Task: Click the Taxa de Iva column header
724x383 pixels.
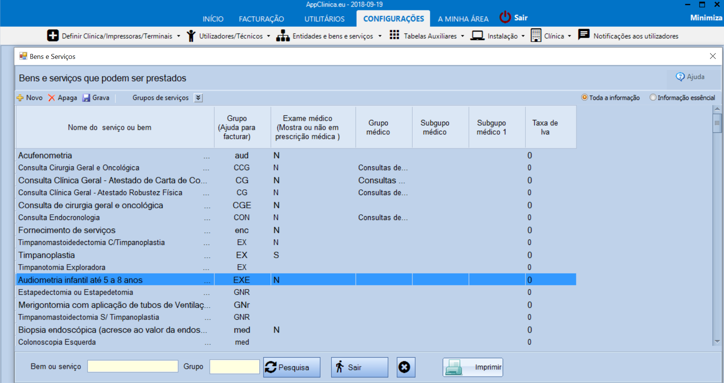Action: tap(551, 127)
